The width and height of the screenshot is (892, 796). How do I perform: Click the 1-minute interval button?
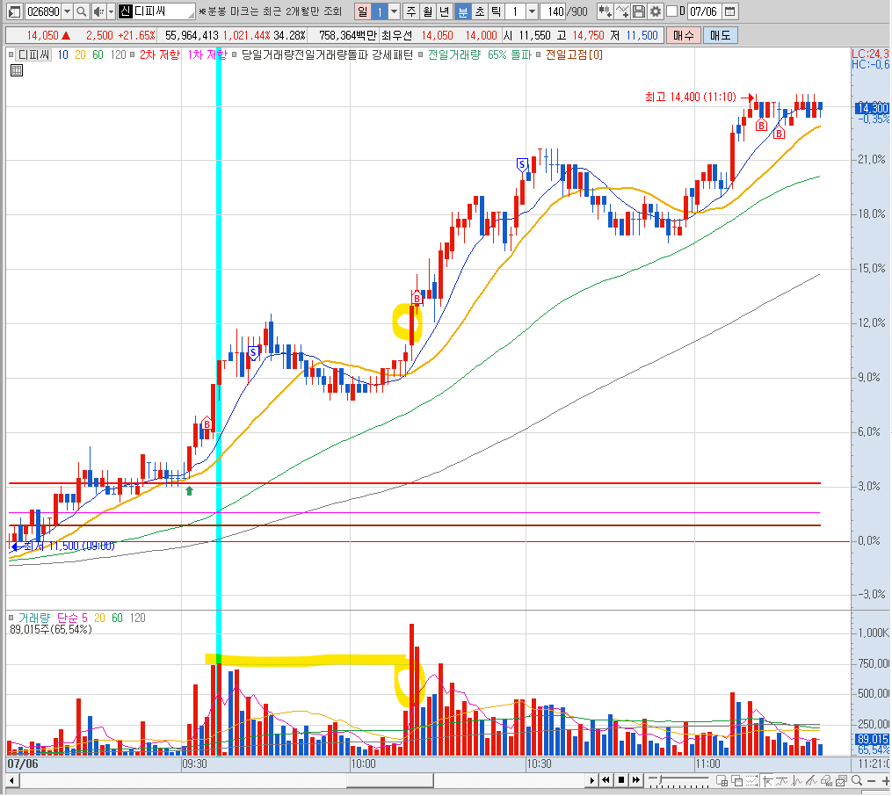tap(380, 11)
